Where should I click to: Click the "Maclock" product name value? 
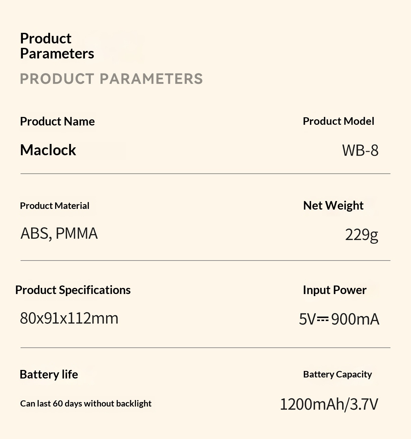(x=48, y=150)
